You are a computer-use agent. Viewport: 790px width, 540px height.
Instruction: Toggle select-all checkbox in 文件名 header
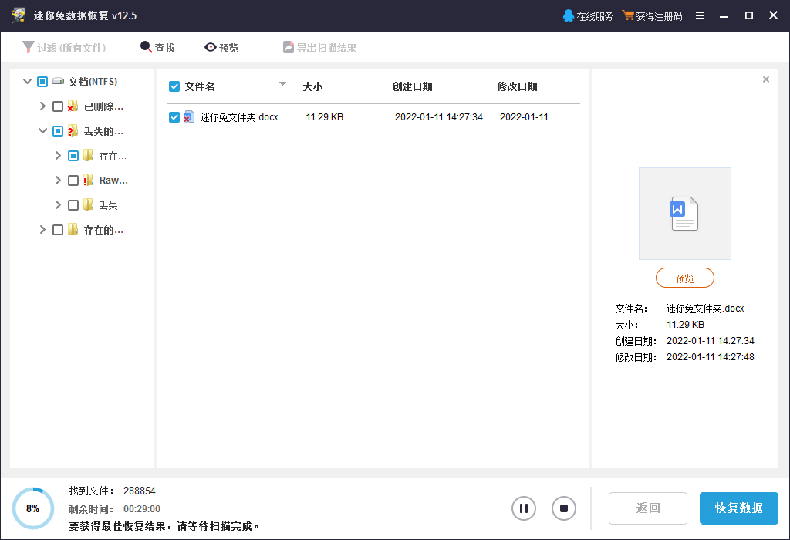coord(174,86)
